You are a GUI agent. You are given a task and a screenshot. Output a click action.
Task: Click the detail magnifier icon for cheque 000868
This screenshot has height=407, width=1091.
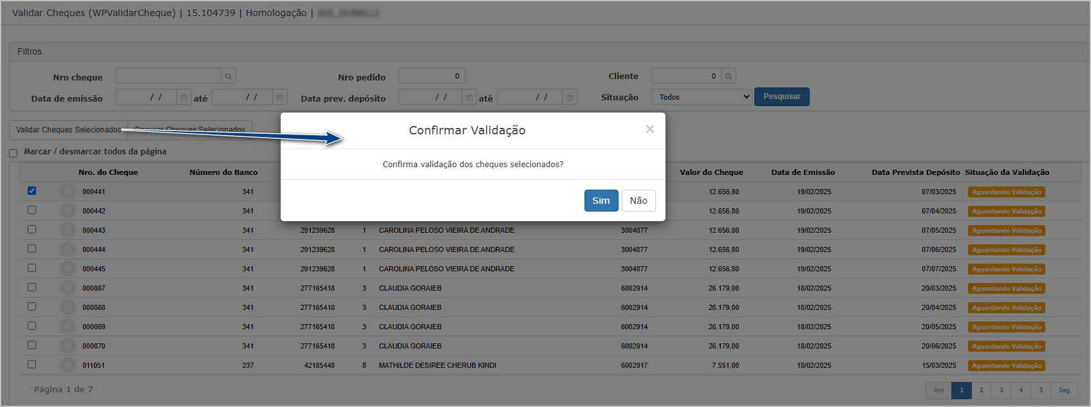(68, 307)
